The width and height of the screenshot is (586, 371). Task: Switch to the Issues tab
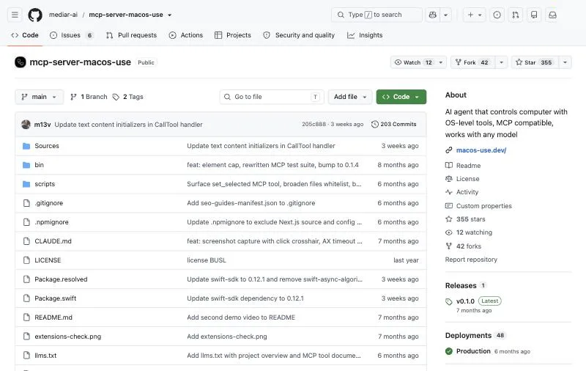pyautogui.click(x=71, y=35)
